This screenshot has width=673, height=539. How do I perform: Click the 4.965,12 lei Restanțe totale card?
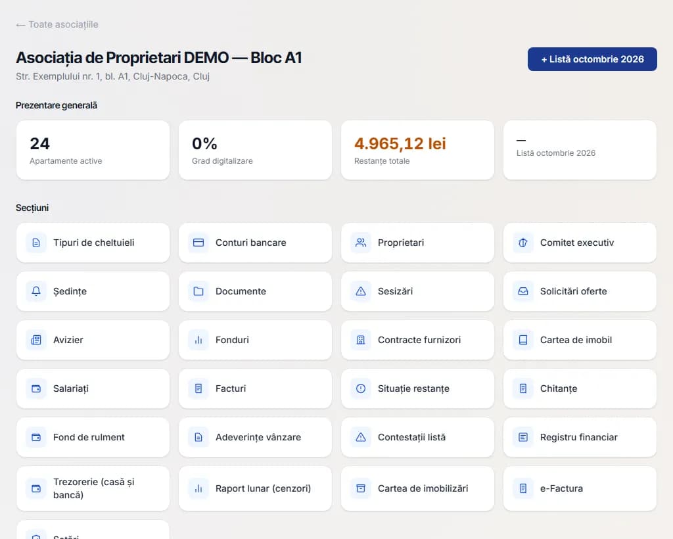417,151
